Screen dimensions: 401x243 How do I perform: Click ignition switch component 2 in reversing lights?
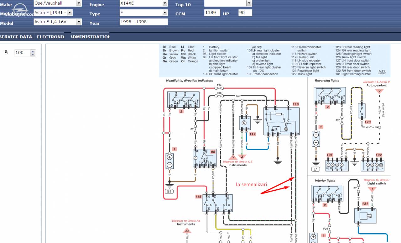point(330,96)
